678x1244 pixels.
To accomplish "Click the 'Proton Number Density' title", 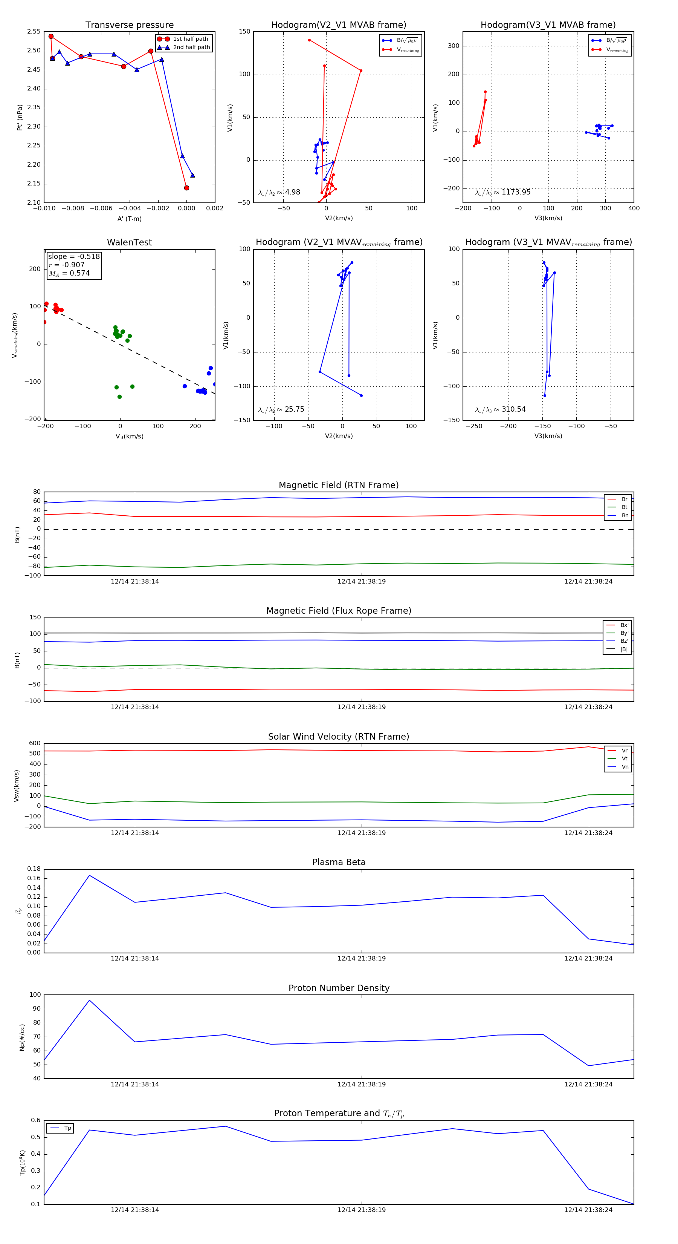I will pyautogui.click(x=339, y=988).
